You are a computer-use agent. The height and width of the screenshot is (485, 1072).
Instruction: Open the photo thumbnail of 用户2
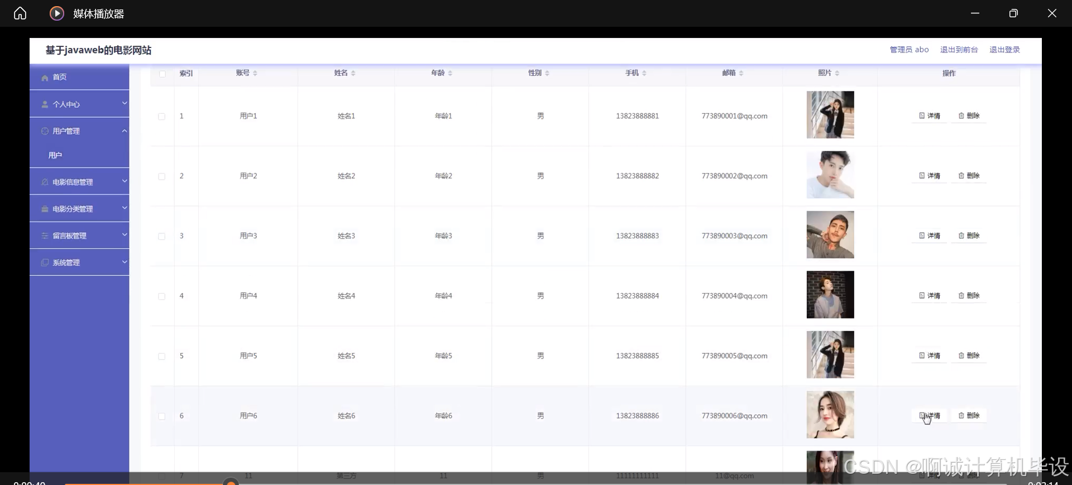(830, 175)
